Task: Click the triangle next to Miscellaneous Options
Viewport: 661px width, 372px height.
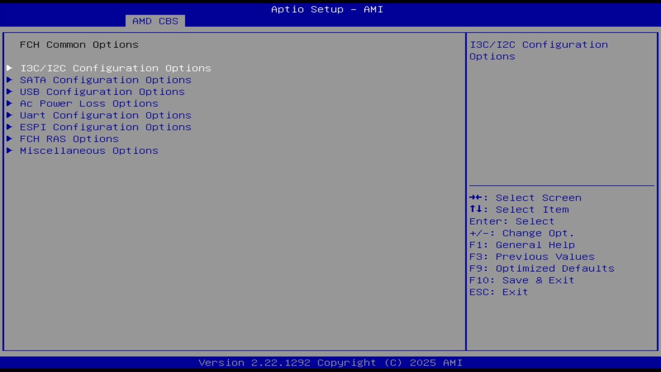Action: click(9, 151)
